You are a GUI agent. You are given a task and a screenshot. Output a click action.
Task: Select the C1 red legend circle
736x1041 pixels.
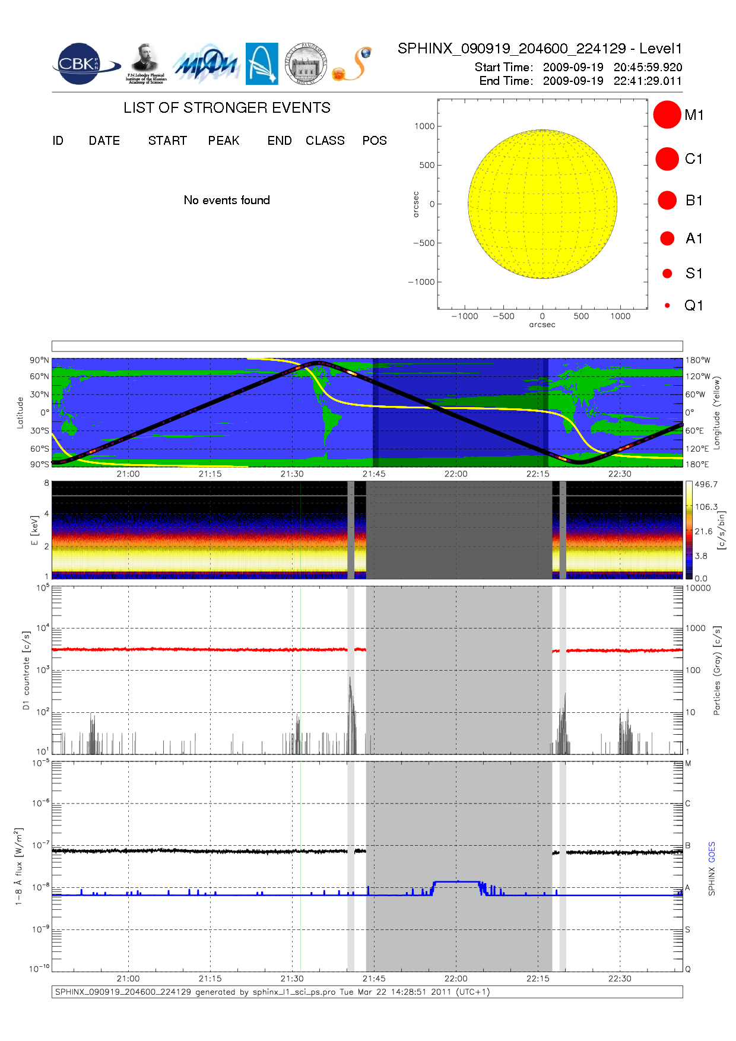[667, 159]
